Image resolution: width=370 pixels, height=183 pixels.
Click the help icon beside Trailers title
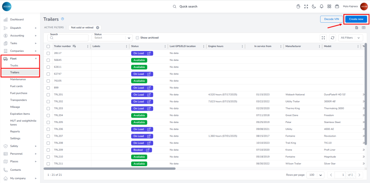63,19
